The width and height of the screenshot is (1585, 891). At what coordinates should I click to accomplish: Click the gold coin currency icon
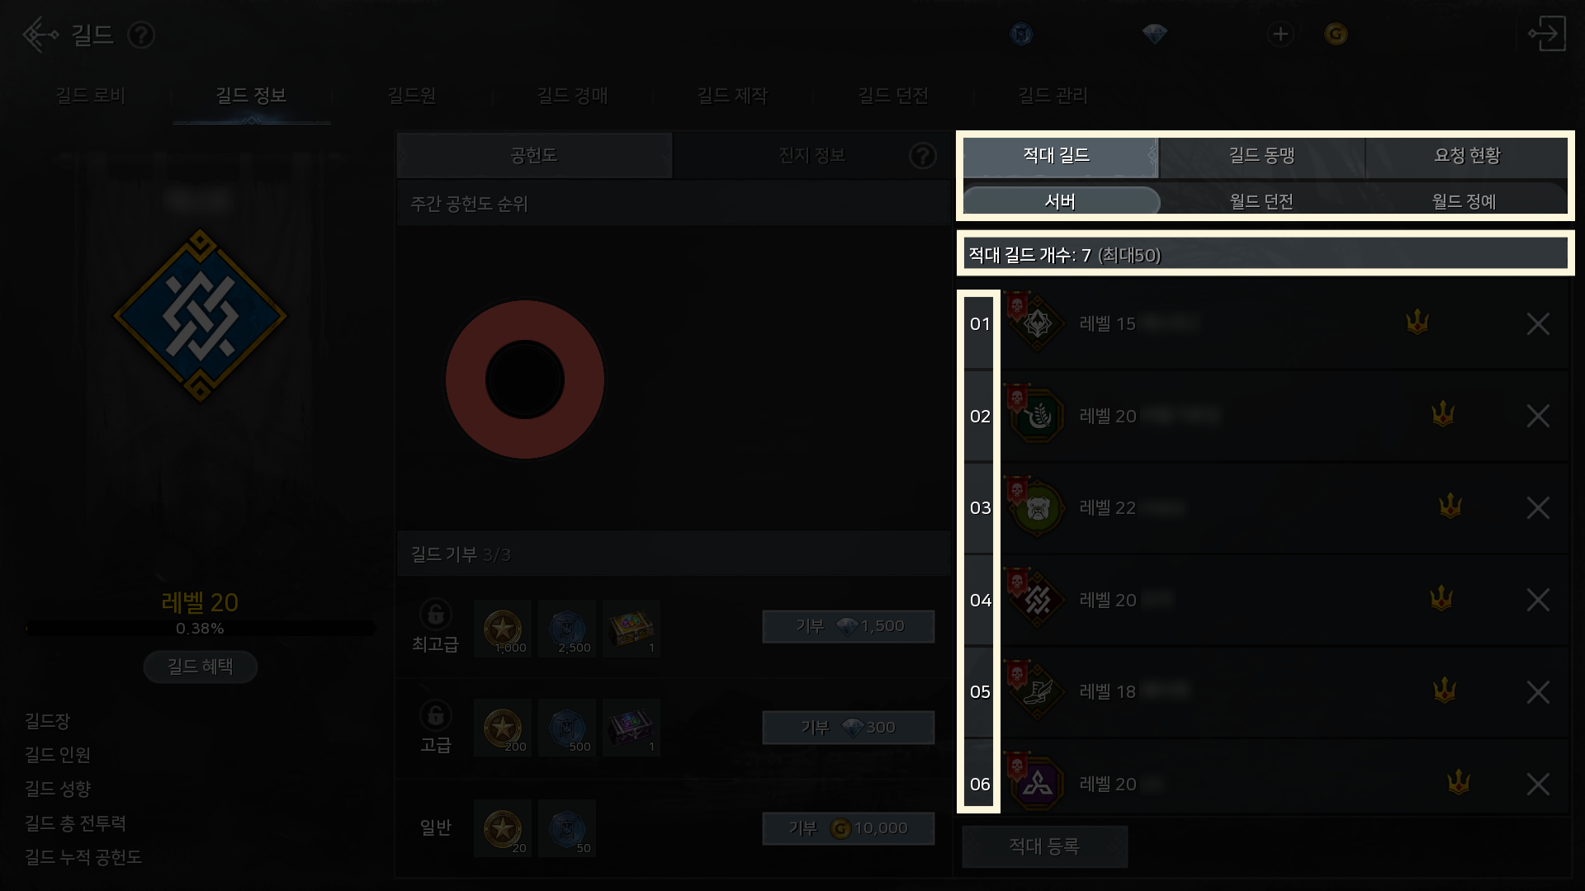click(1336, 34)
